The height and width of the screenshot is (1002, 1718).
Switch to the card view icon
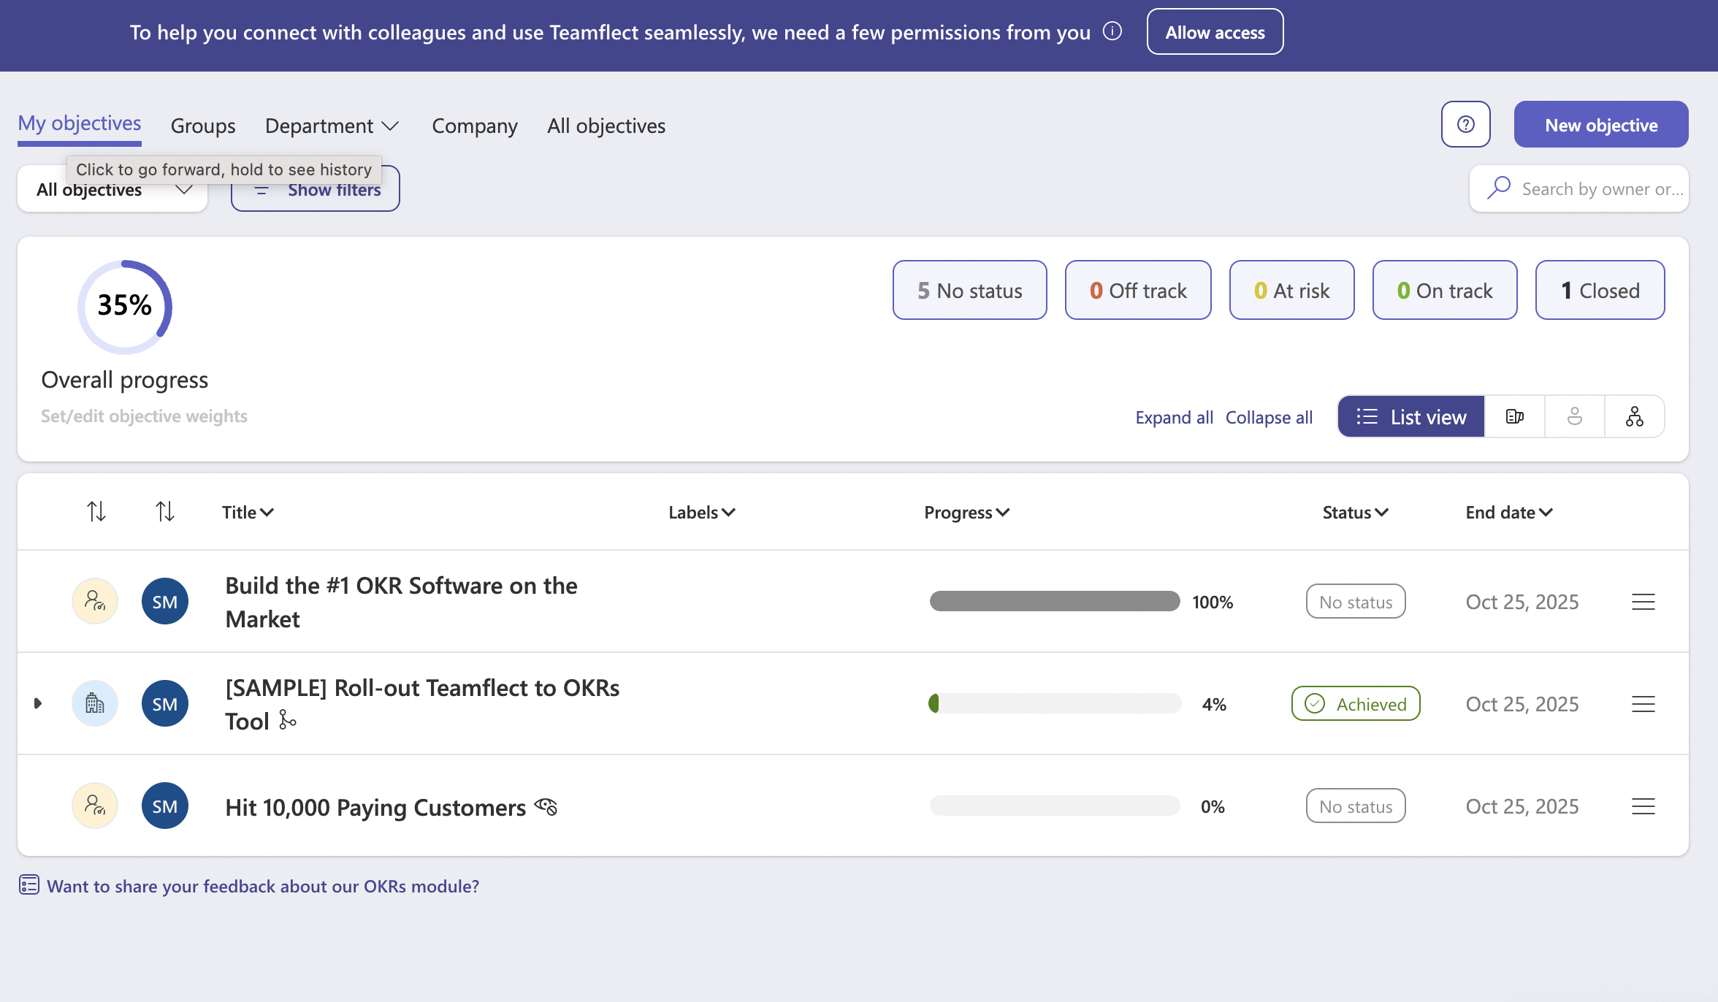pos(1515,416)
